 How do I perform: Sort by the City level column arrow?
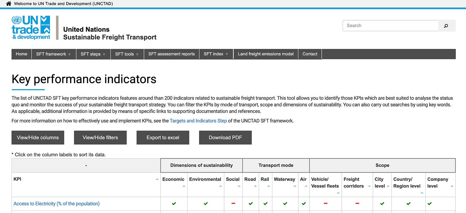pos(388,186)
